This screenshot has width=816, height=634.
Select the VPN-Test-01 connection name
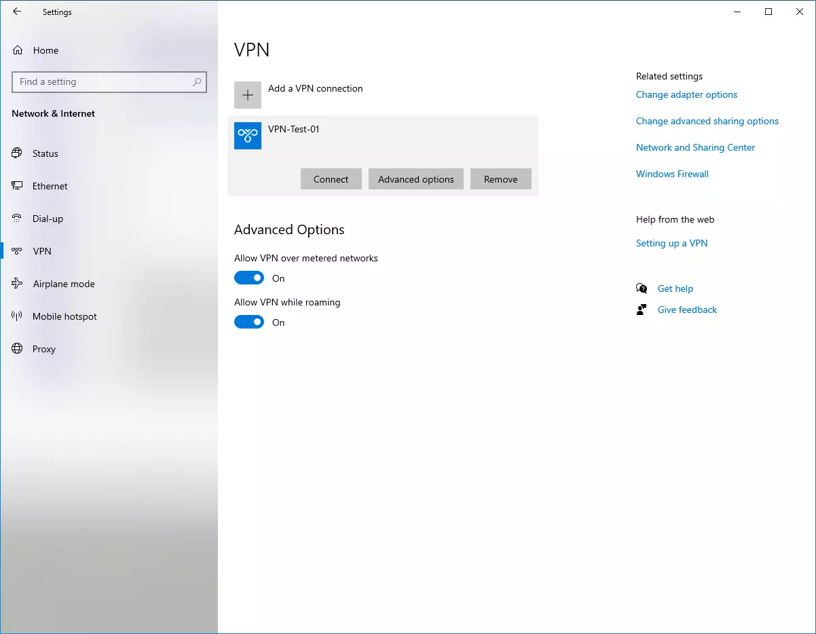click(x=294, y=129)
